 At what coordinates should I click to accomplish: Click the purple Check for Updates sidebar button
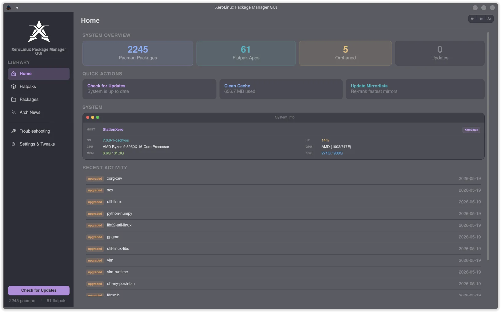(39, 290)
